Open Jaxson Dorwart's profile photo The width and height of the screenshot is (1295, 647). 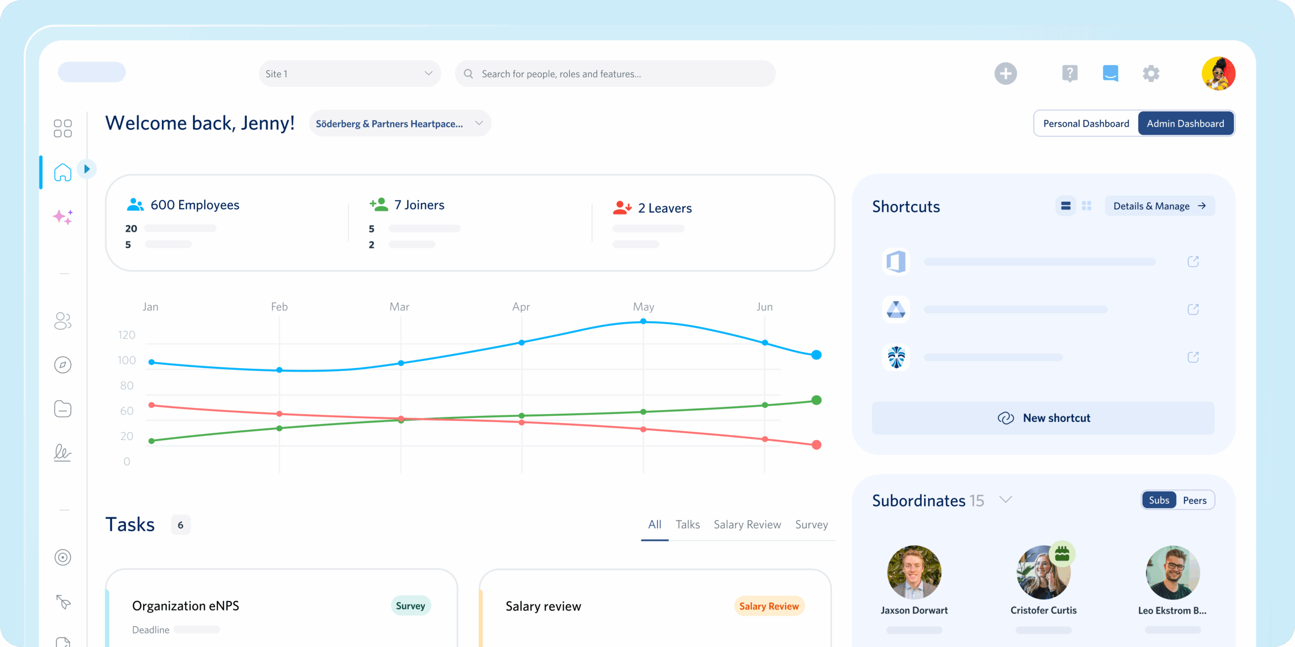pyautogui.click(x=914, y=572)
